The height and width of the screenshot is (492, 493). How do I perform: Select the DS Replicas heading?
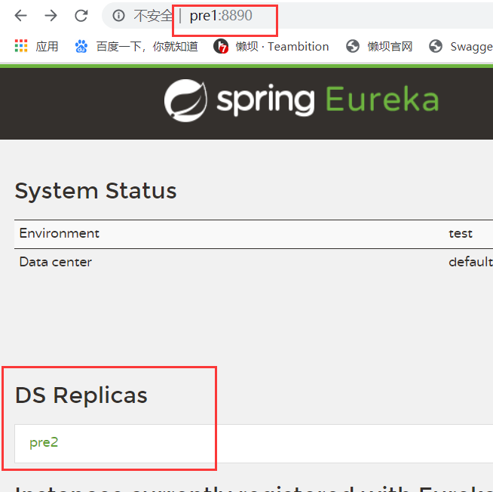(81, 395)
